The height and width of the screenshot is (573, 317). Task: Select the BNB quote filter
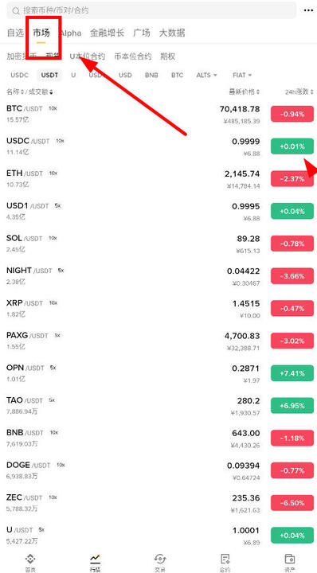point(151,76)
